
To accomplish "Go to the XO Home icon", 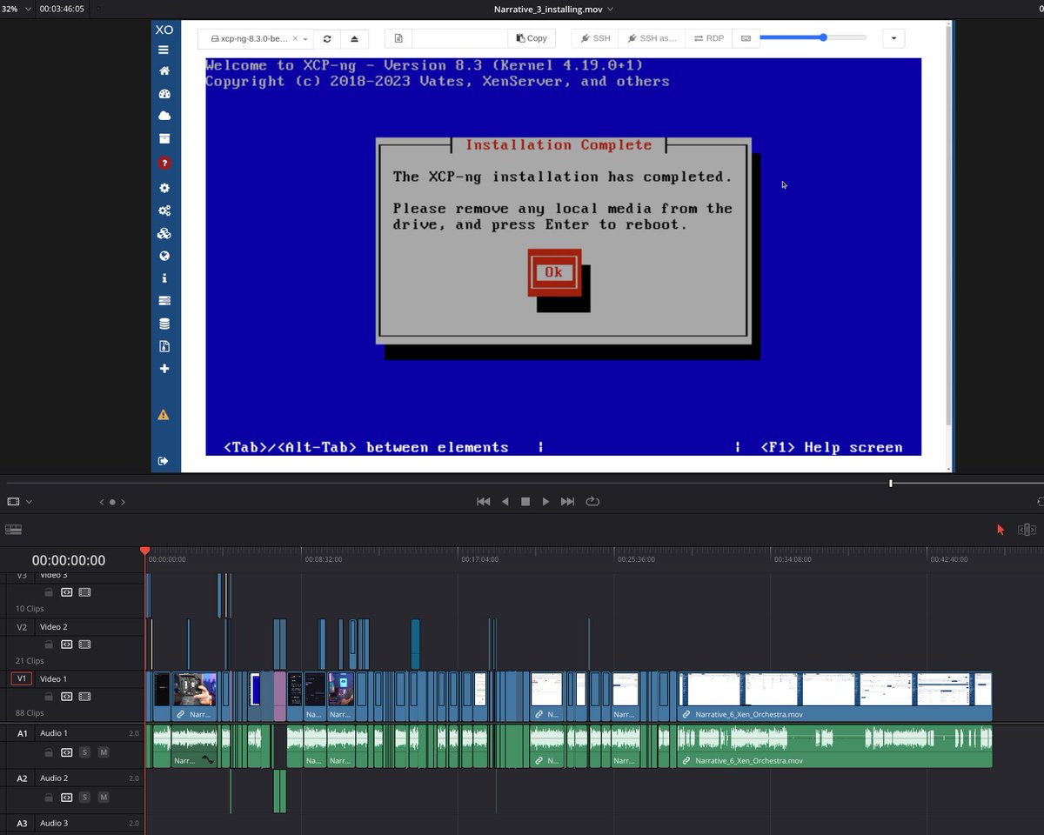I will point(164,70).
